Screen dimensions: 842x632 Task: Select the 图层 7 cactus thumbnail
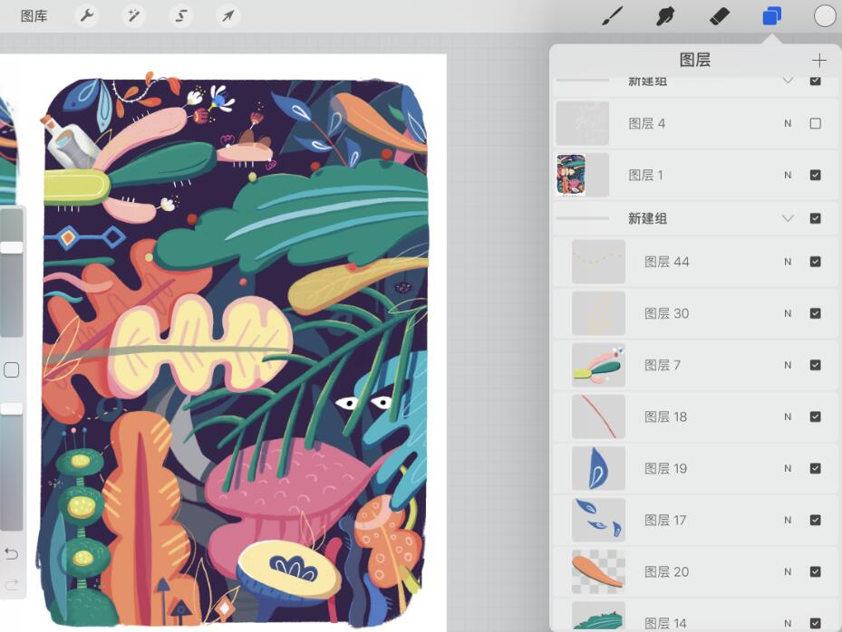coord(599,365)
